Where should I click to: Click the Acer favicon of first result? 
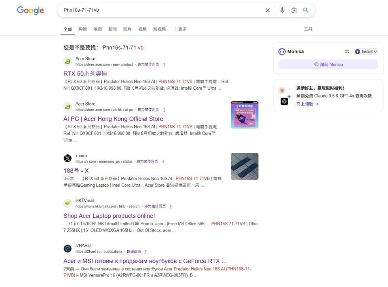pos(67,61)
